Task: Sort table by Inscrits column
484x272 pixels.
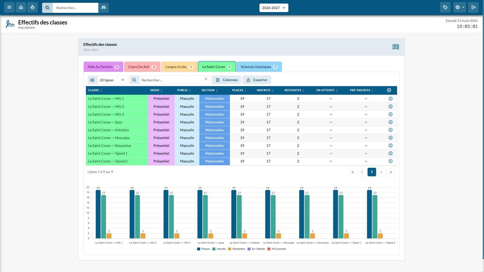Action: click(265, 90)
